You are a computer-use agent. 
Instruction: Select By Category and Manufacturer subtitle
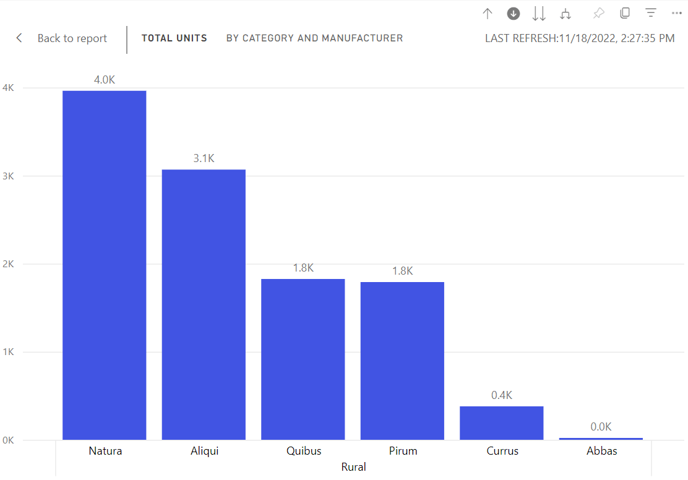coord(314,38)
